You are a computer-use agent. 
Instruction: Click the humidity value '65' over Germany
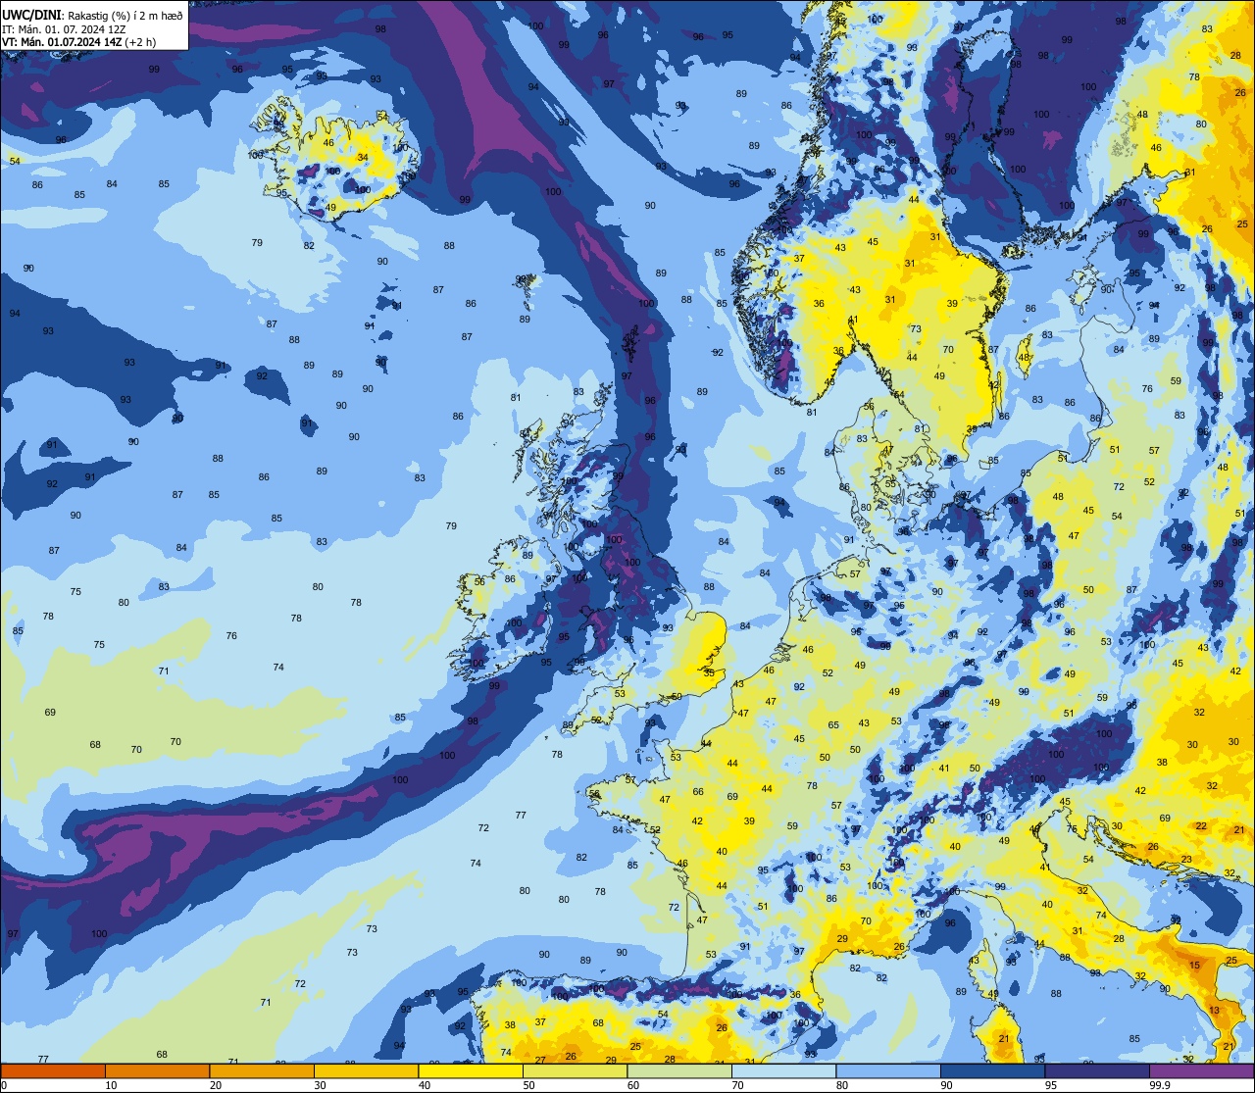(x=833, y=725)
